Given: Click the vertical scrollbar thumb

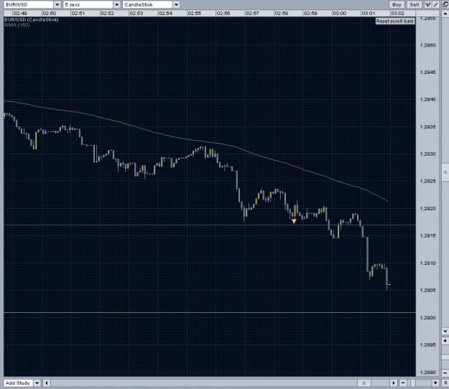Looking at the screenshot, I should pyautogui.click(x=445, y=172).
